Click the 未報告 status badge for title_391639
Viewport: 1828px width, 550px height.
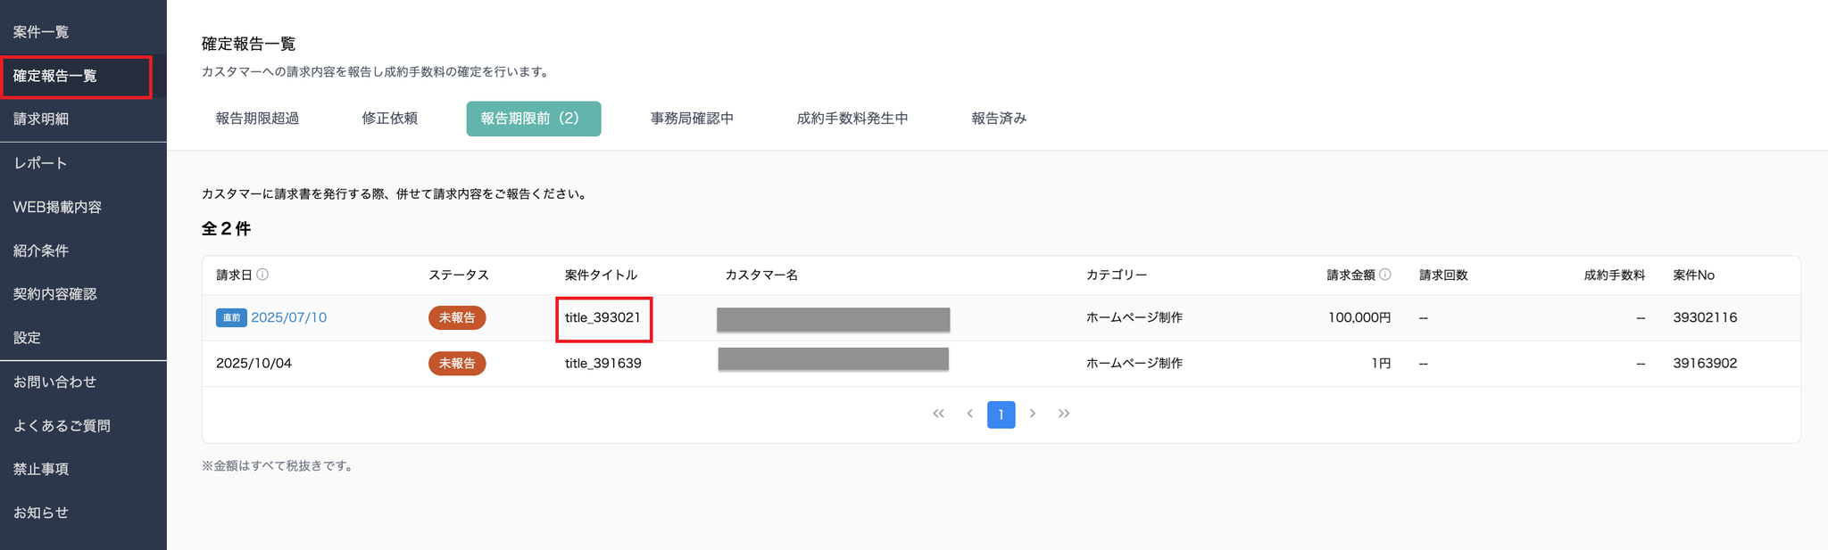(457, 364)
